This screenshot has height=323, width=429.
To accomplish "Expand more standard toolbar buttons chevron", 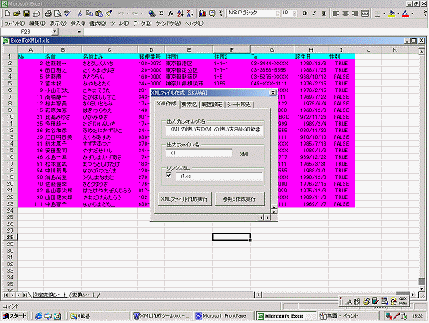I will (x=221, y=13).
